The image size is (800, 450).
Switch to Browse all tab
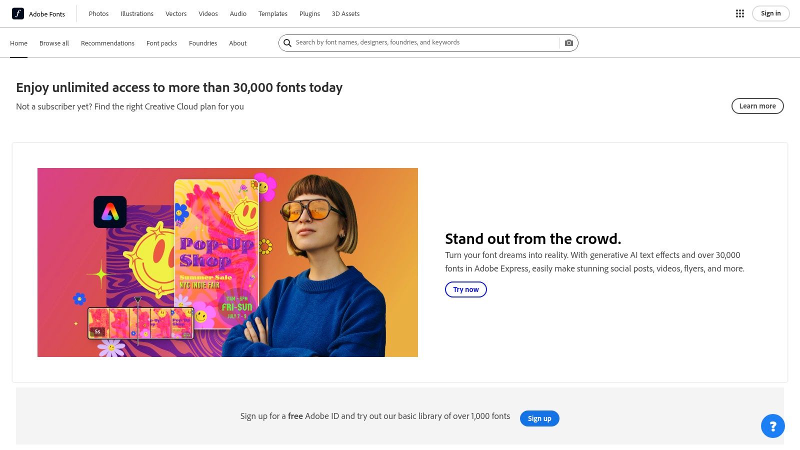click(54, 43)
